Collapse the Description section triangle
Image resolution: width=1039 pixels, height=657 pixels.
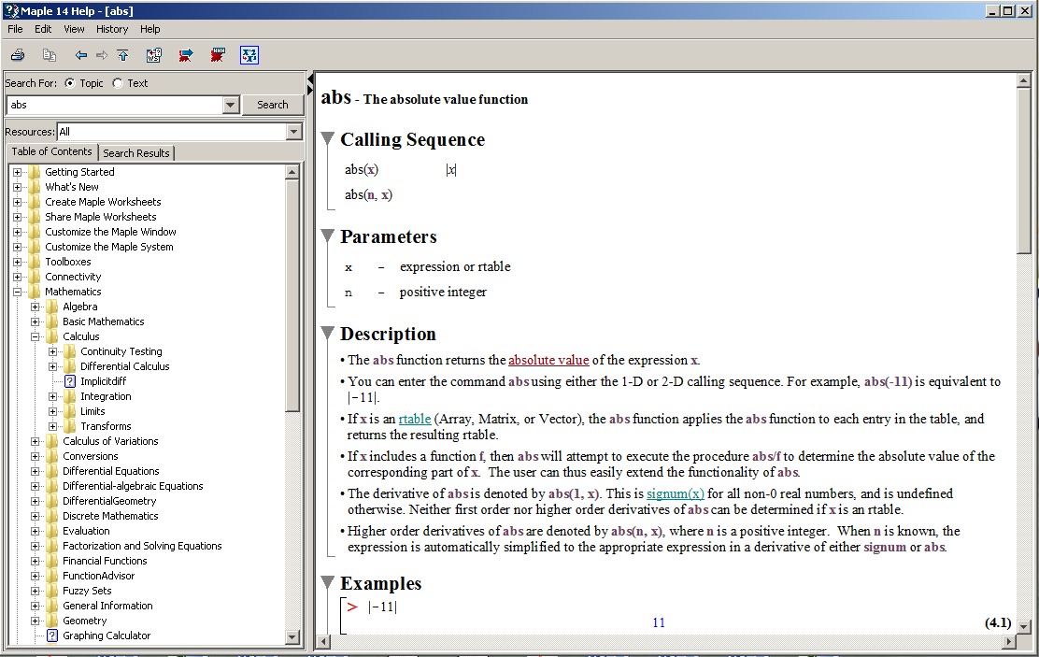[x=327, y=333]
